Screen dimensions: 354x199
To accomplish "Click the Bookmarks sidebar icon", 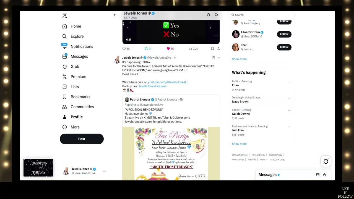I will coord(64,97).
